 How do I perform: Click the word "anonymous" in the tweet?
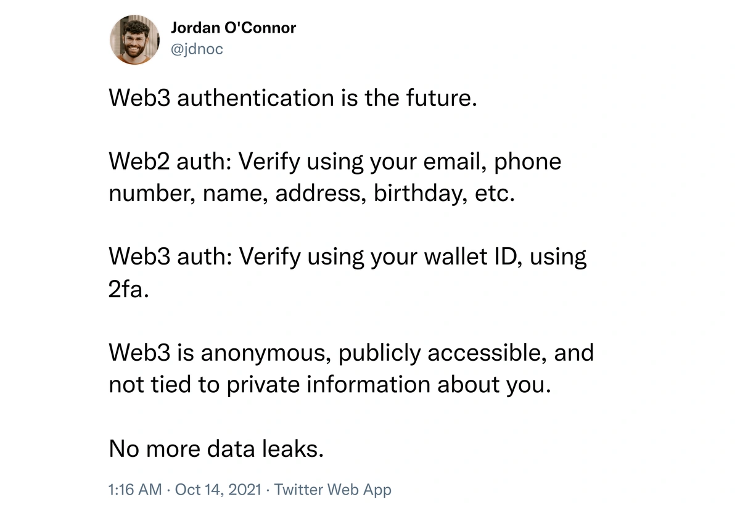tap(266, 353)
